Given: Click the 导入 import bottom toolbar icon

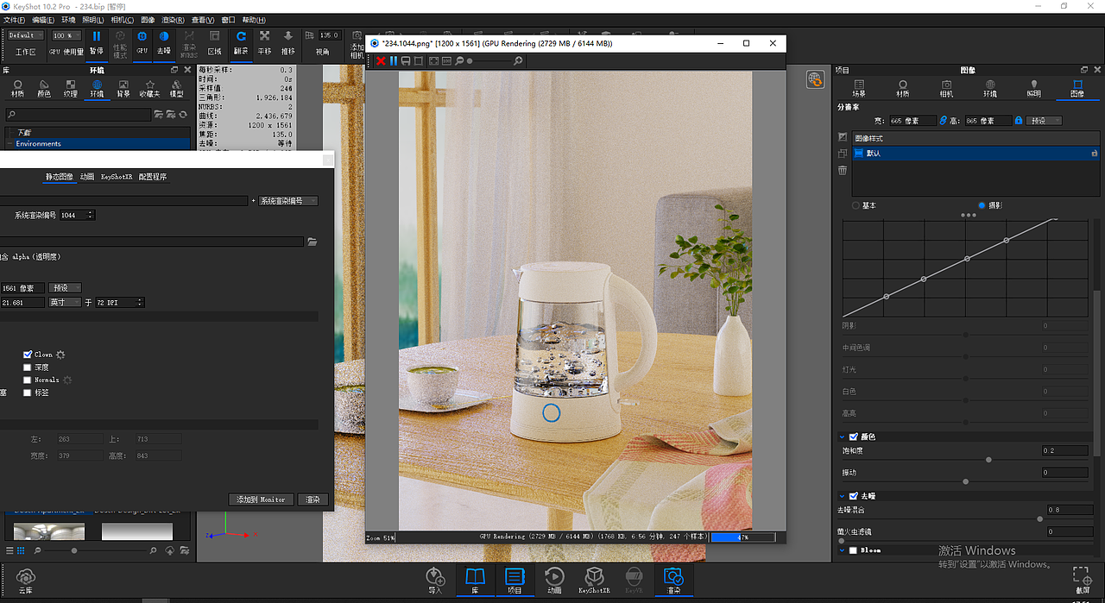Looking at the screenshot, I should 435,580.
